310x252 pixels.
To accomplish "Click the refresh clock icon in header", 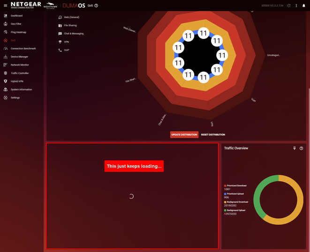I will [x=289, y=6].
